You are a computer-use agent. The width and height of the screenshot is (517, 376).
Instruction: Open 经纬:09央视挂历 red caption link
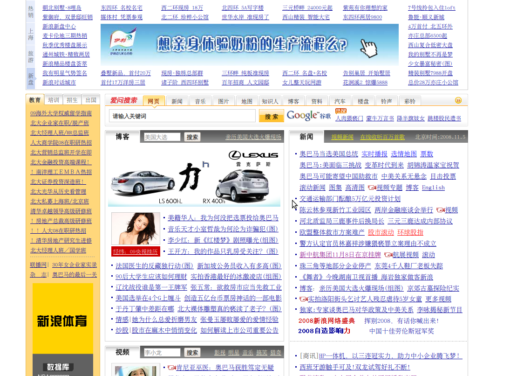point(136,251)
